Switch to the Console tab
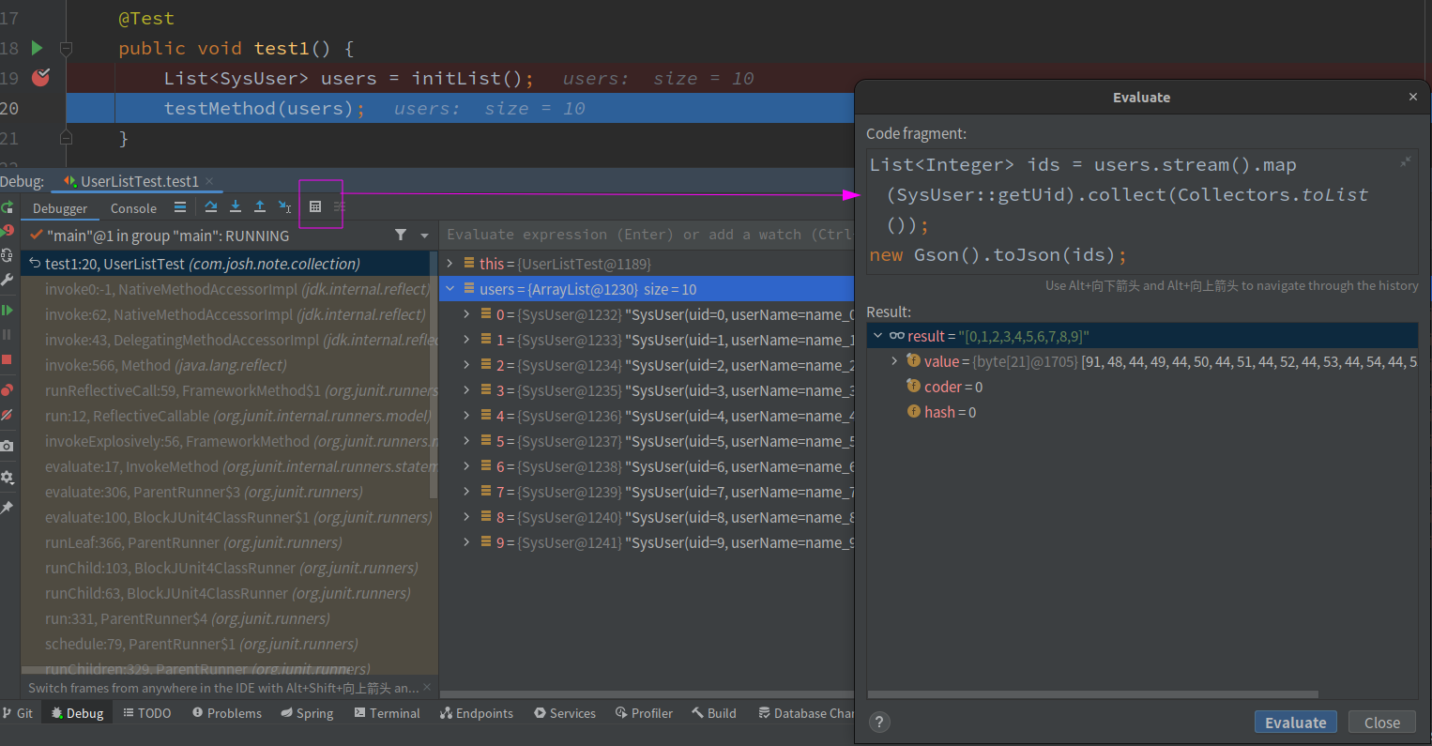Viewport: 1432px width, 746px height. 133,208
